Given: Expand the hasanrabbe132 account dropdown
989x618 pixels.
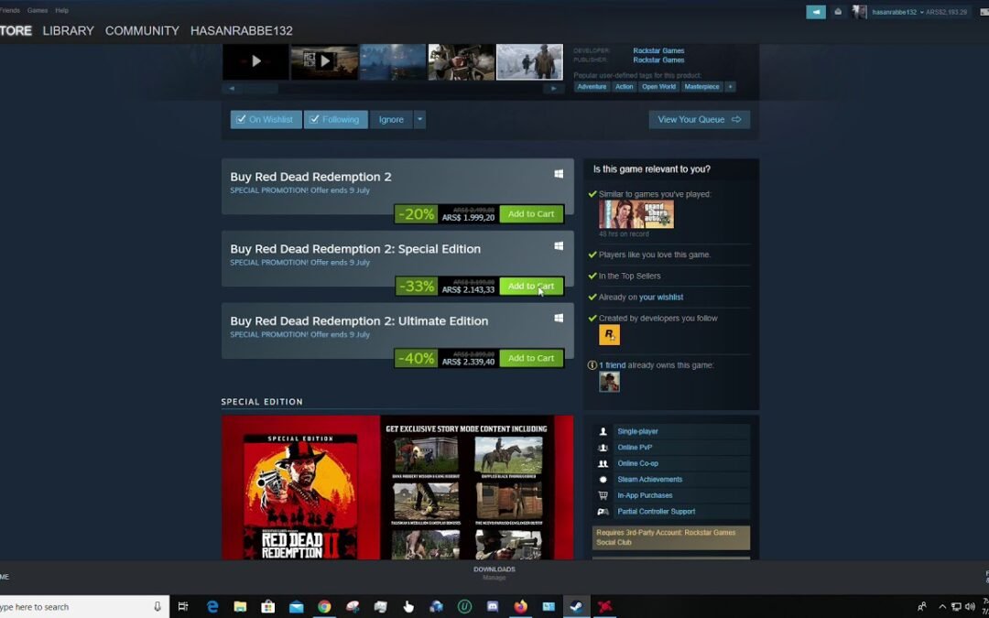Looking at the screenshot, I should (897, 12).
